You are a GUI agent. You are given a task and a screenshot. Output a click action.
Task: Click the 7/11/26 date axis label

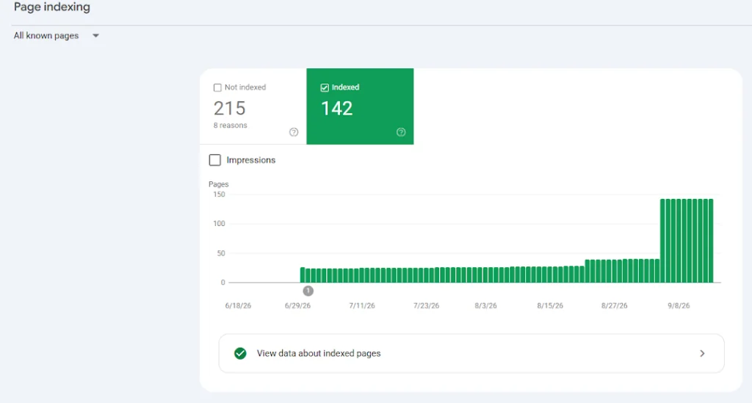pyautogui.click(x=362, y=305)
